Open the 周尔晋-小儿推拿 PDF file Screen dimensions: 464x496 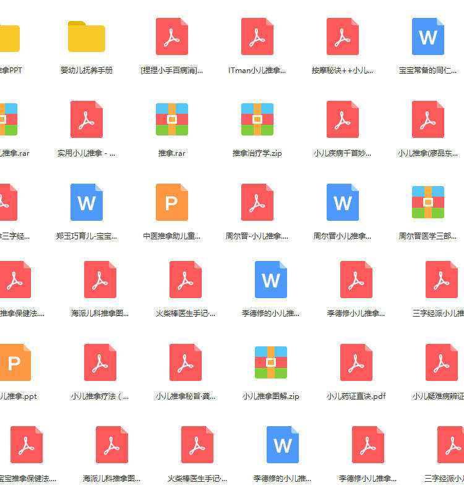pyautogui.click(x=257, y=202)
